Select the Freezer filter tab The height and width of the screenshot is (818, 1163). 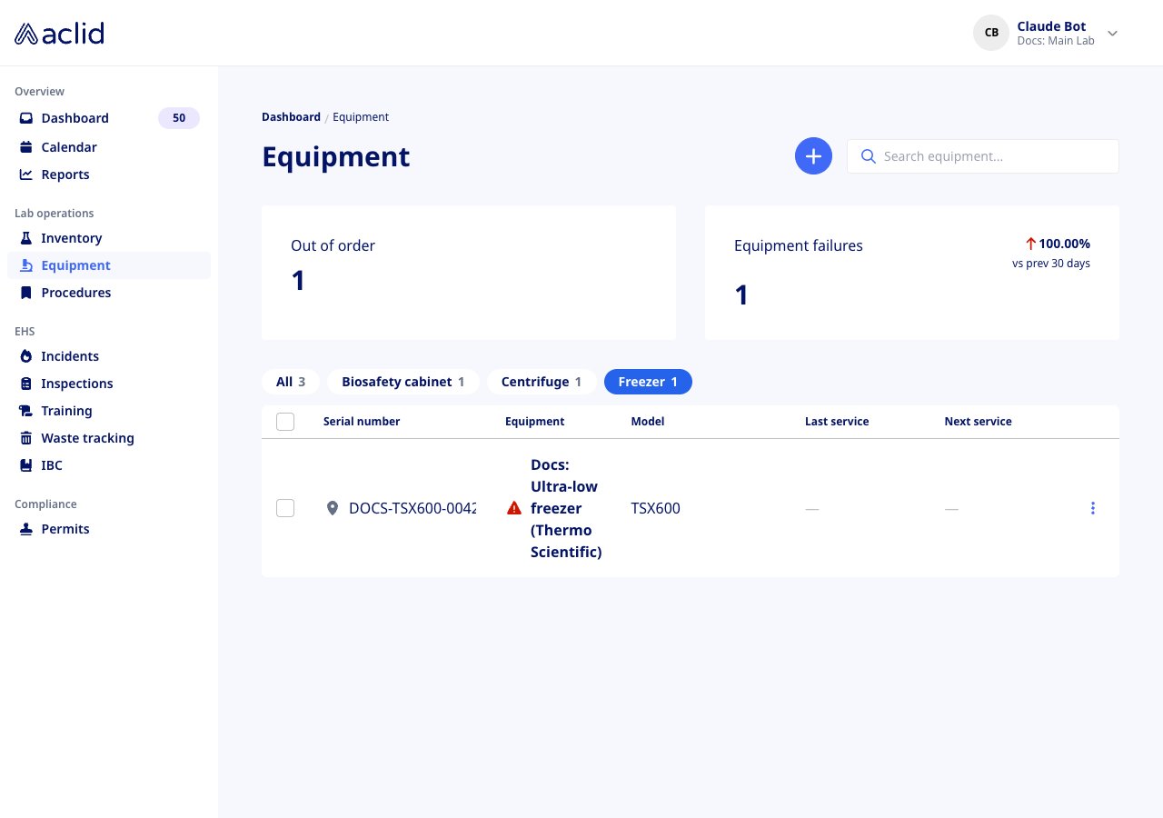coord(648,382)
